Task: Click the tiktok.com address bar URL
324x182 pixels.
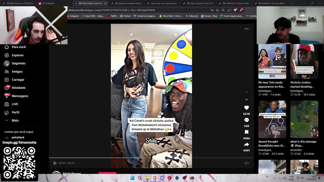Action: point(112,10)
